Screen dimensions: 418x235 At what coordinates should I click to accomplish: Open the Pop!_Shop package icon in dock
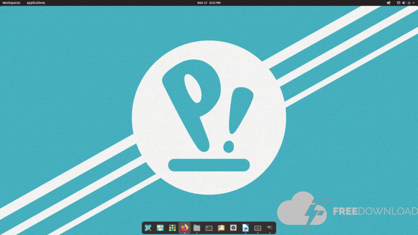tap(221, 228)
